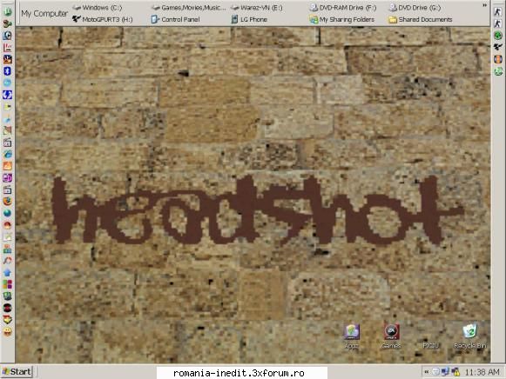Expand the toolbar overflow chevron at top
506x379 pixels.
pyautogui.click(x=484, y=5)
